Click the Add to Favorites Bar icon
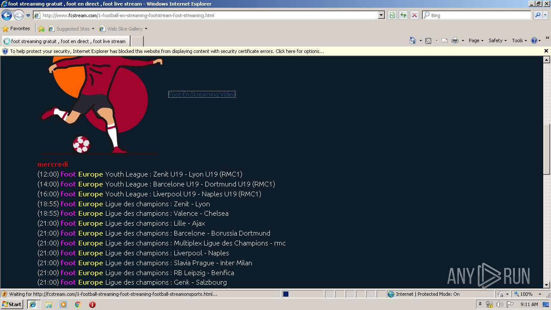The height and width of the screenshot is (310, 551). click(x=41, y=29)
